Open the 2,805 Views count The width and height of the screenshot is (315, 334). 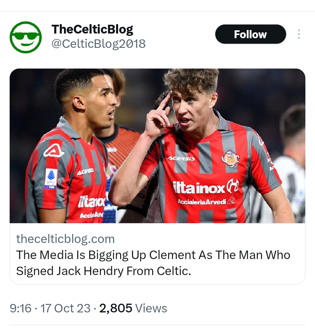pos(133,308)
